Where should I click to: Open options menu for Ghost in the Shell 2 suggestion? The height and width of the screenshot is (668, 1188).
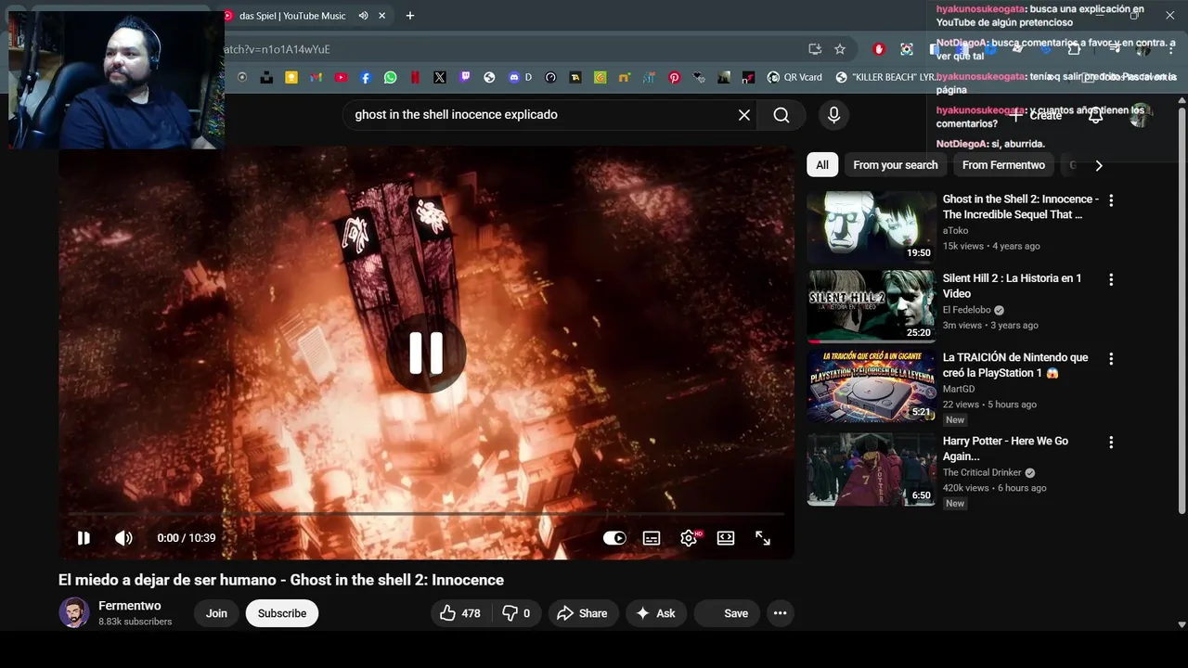point(1111,200)
